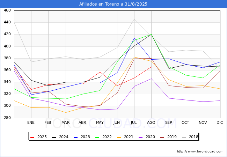Click the brown 2019 legend color swatch
The image size is (227, 157).
point(162,137)
